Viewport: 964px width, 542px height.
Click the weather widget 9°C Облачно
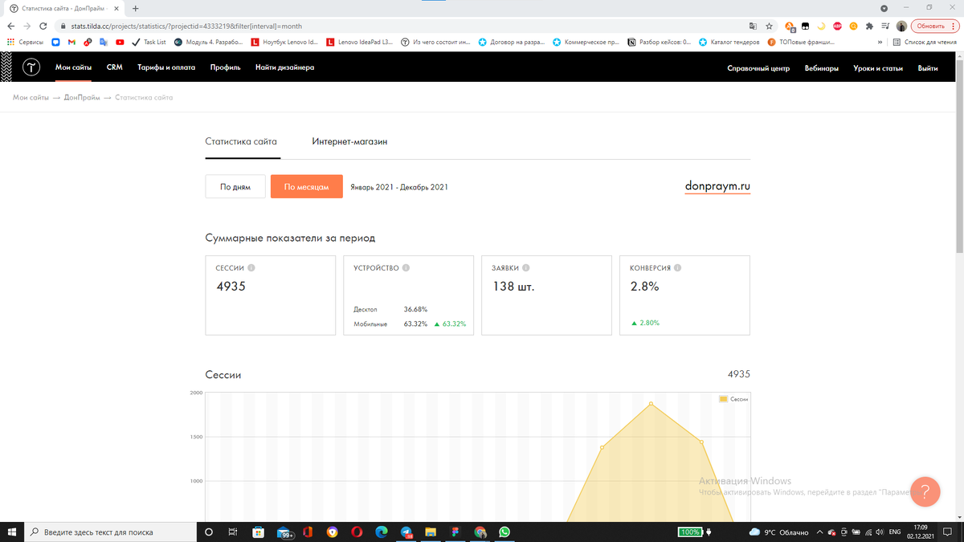click(x=779, y=532)
